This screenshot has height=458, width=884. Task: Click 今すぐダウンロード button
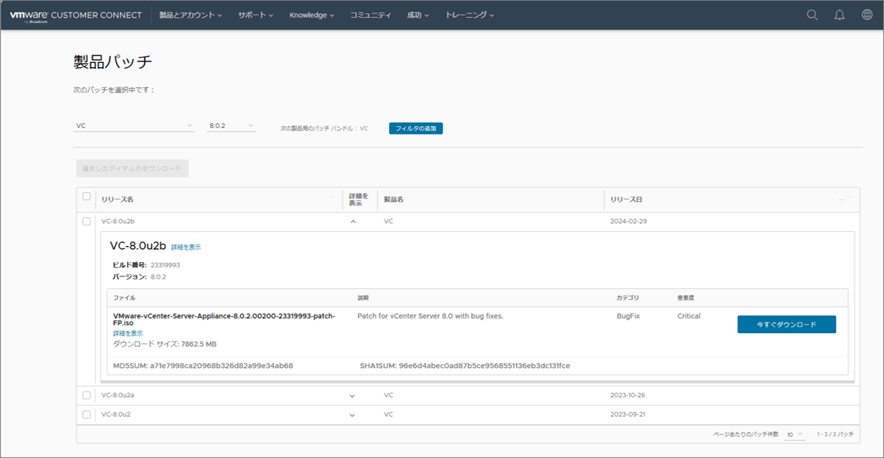pos(786,324)
